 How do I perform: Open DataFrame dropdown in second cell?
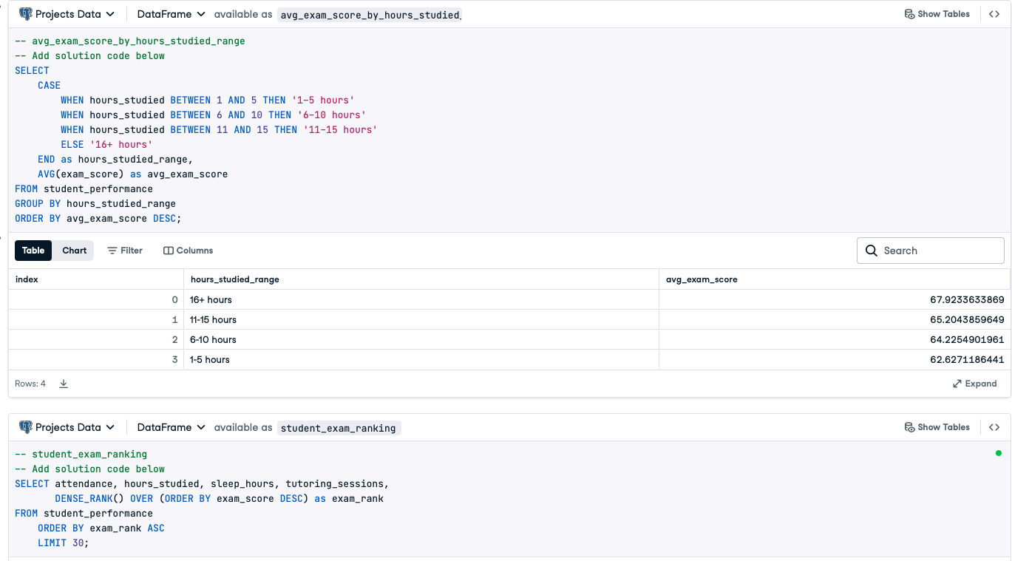coord(171,427)
